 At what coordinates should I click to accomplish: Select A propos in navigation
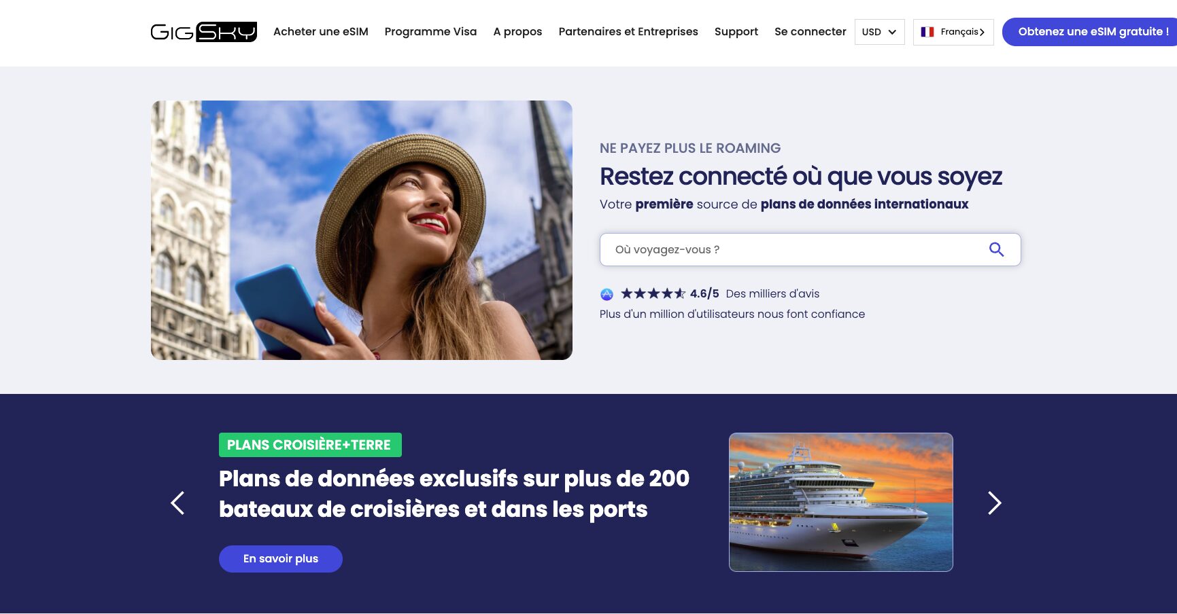tap(517, 32)
